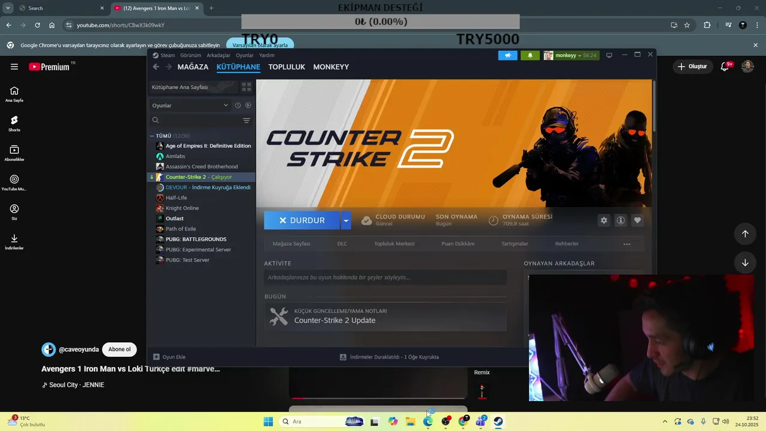Image resolution: width=766 pixels, height=431 pixels.
Task: Open the Yardım menu
Action: (267, 55)
